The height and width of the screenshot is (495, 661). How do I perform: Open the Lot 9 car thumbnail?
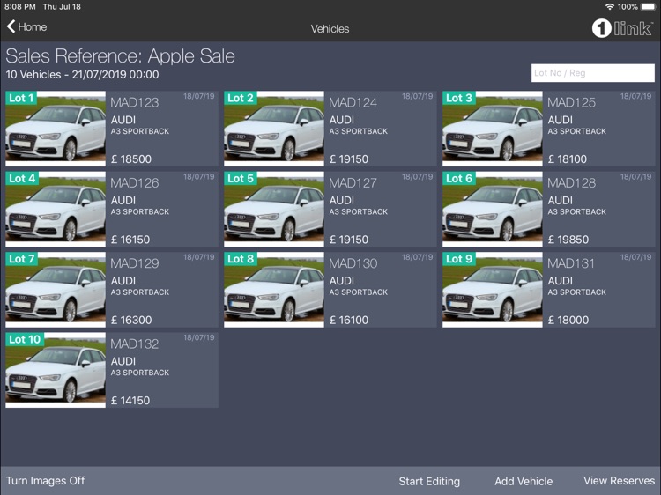(x=493, y=290)
